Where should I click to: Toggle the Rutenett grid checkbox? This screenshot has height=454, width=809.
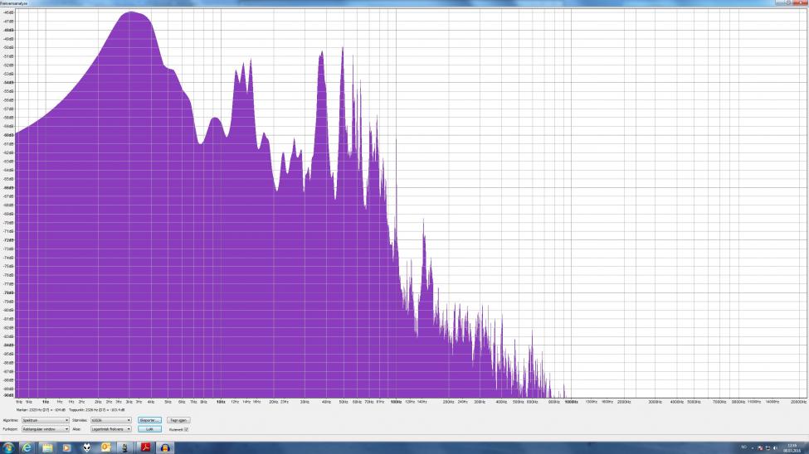pyautogui.click(x=186, y=429)
